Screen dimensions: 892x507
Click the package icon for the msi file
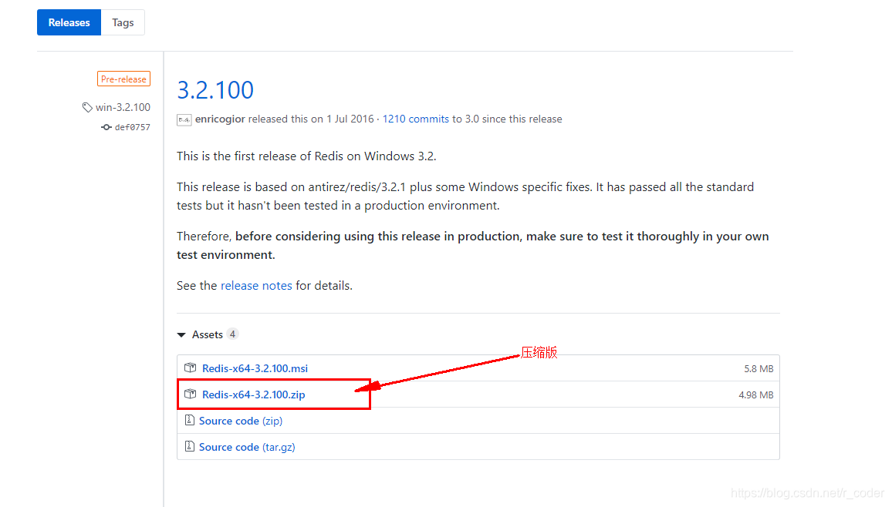pyautogui.click(x=190, y=368)
